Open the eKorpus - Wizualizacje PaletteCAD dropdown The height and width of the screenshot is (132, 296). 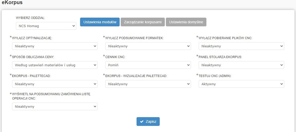point(148,84)
